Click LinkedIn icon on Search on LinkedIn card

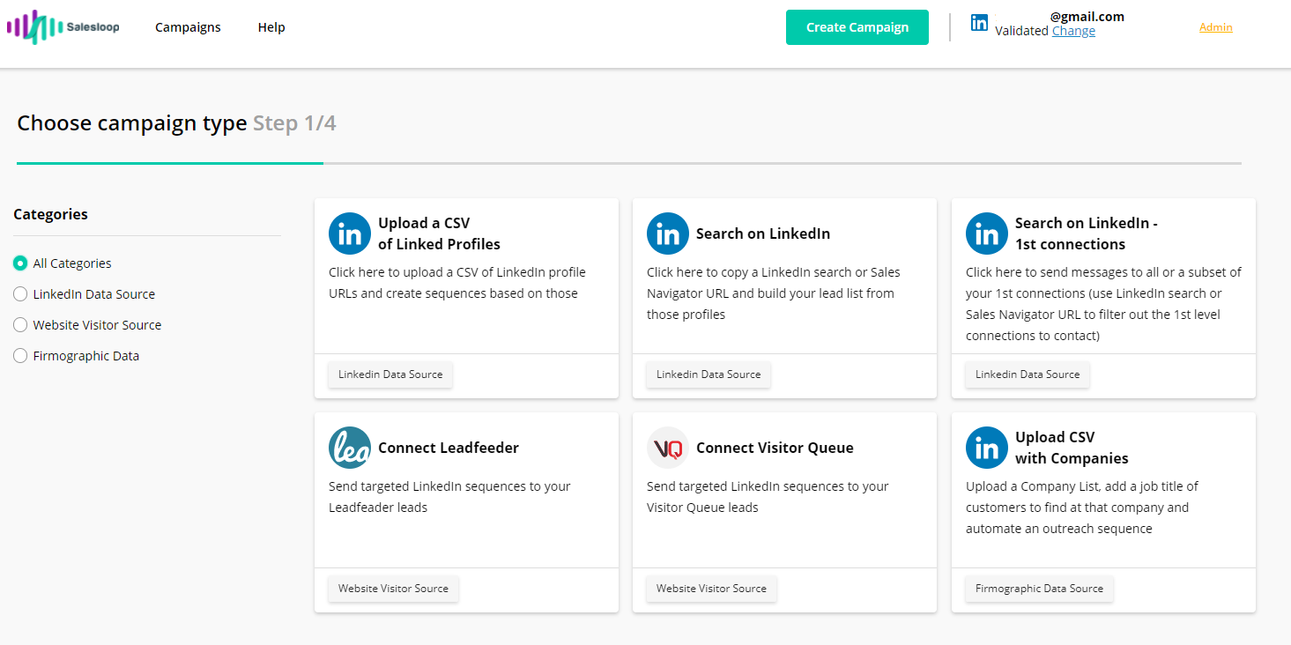point(668,234)
